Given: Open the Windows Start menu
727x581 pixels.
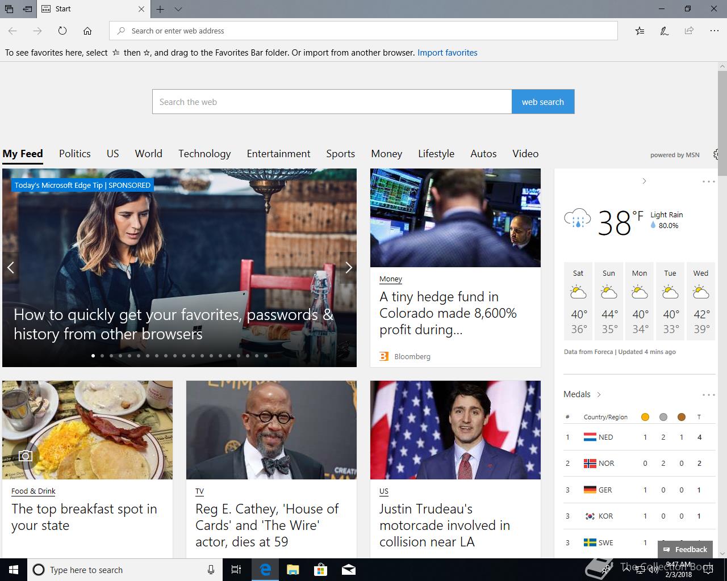Looking at the screenshot, I should click(14, 570).
